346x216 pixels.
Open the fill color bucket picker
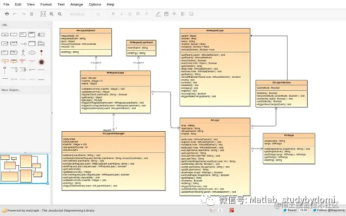click(175, 14)
